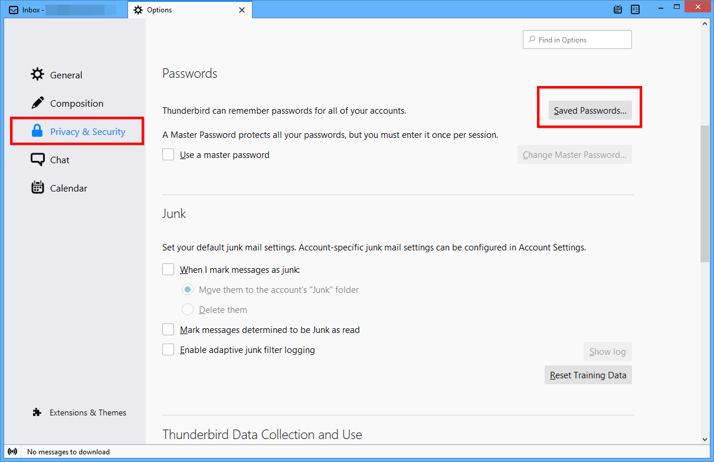The width and height of the screenshot is (714, 462).
Task: Click the Composition pencil icon
Action: point(38,103)
